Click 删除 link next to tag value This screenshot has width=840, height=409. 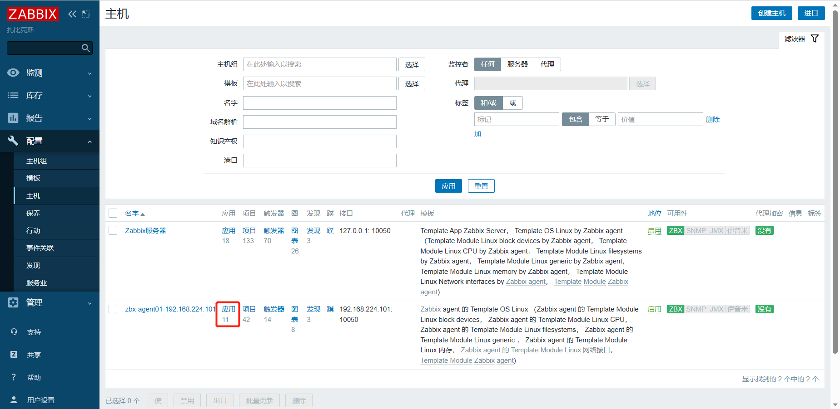712,119
